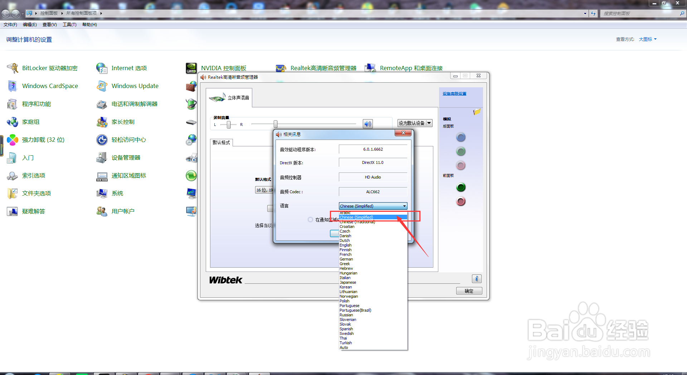Select the default format (默认格式) tab

click(221, 142)
